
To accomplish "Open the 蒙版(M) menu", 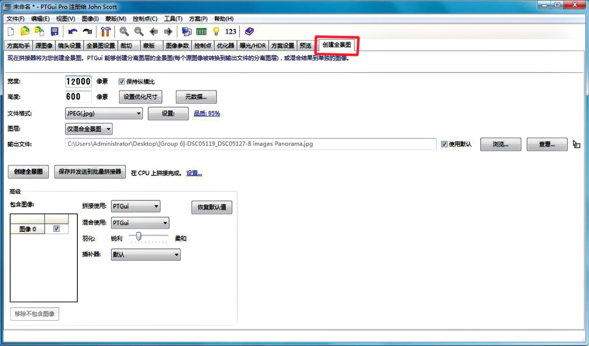I will [x=116, y=19].
